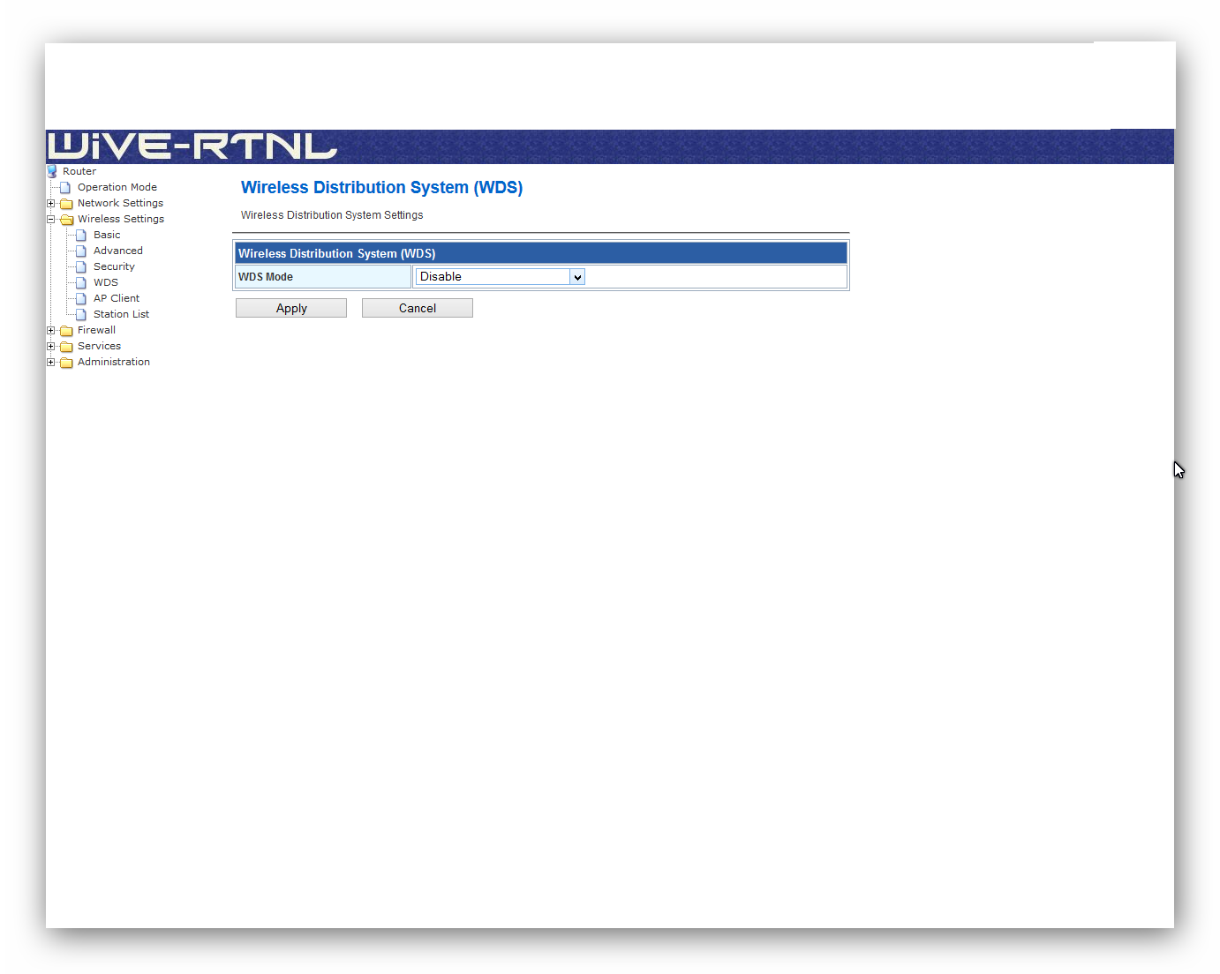The image size is (1220, 974).
Task: Go to the Advanced wireless page
Action: point(118,251)
